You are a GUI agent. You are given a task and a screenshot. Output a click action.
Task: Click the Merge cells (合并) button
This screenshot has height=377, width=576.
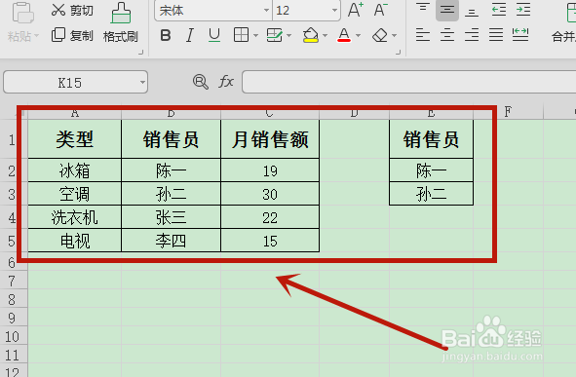point(564,22)
